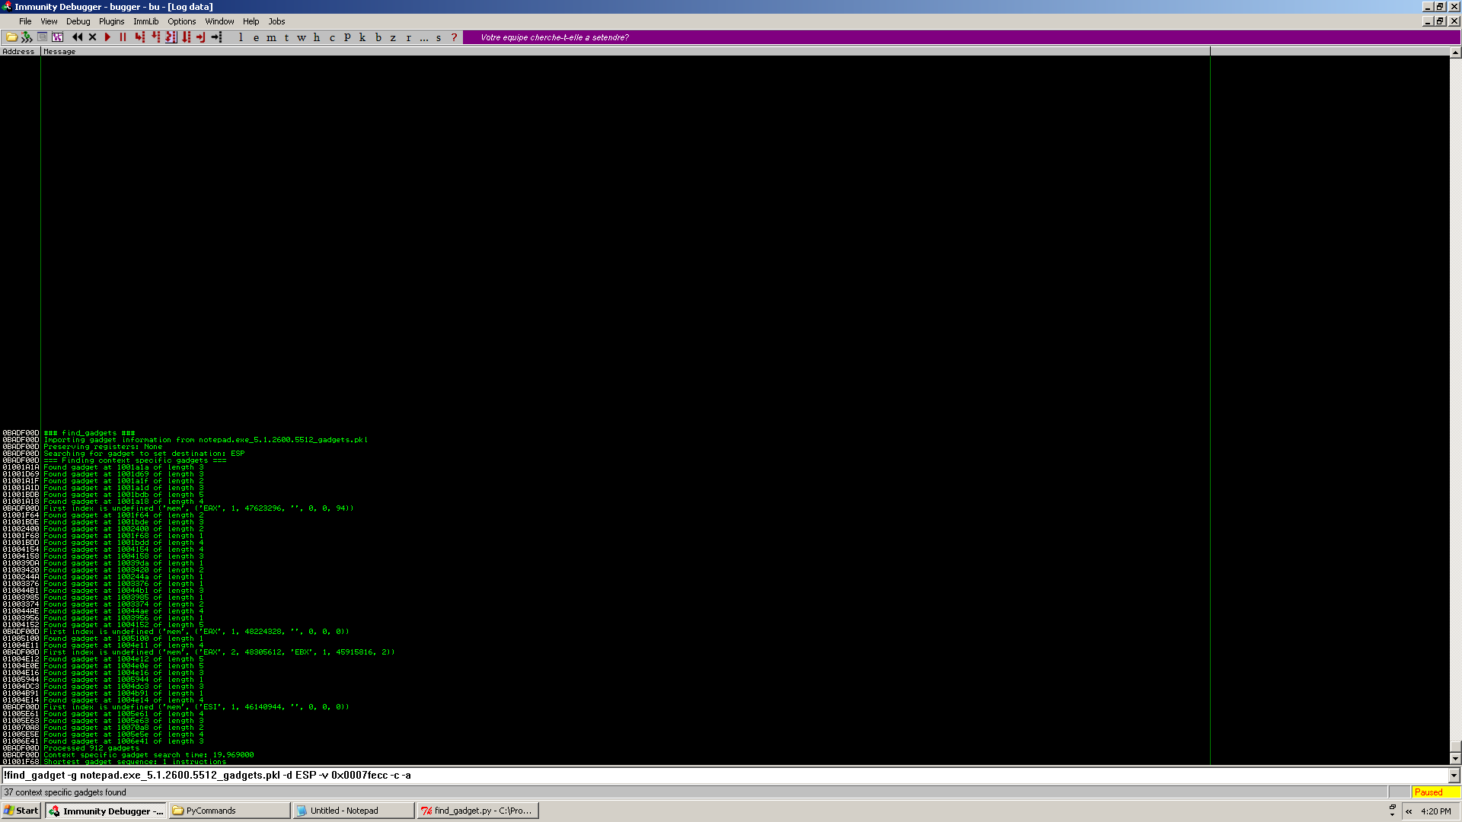Click the Open file folder icon
Image resolution: width=1462 pixels, height=822 pixels.
(x=11, y=37)
